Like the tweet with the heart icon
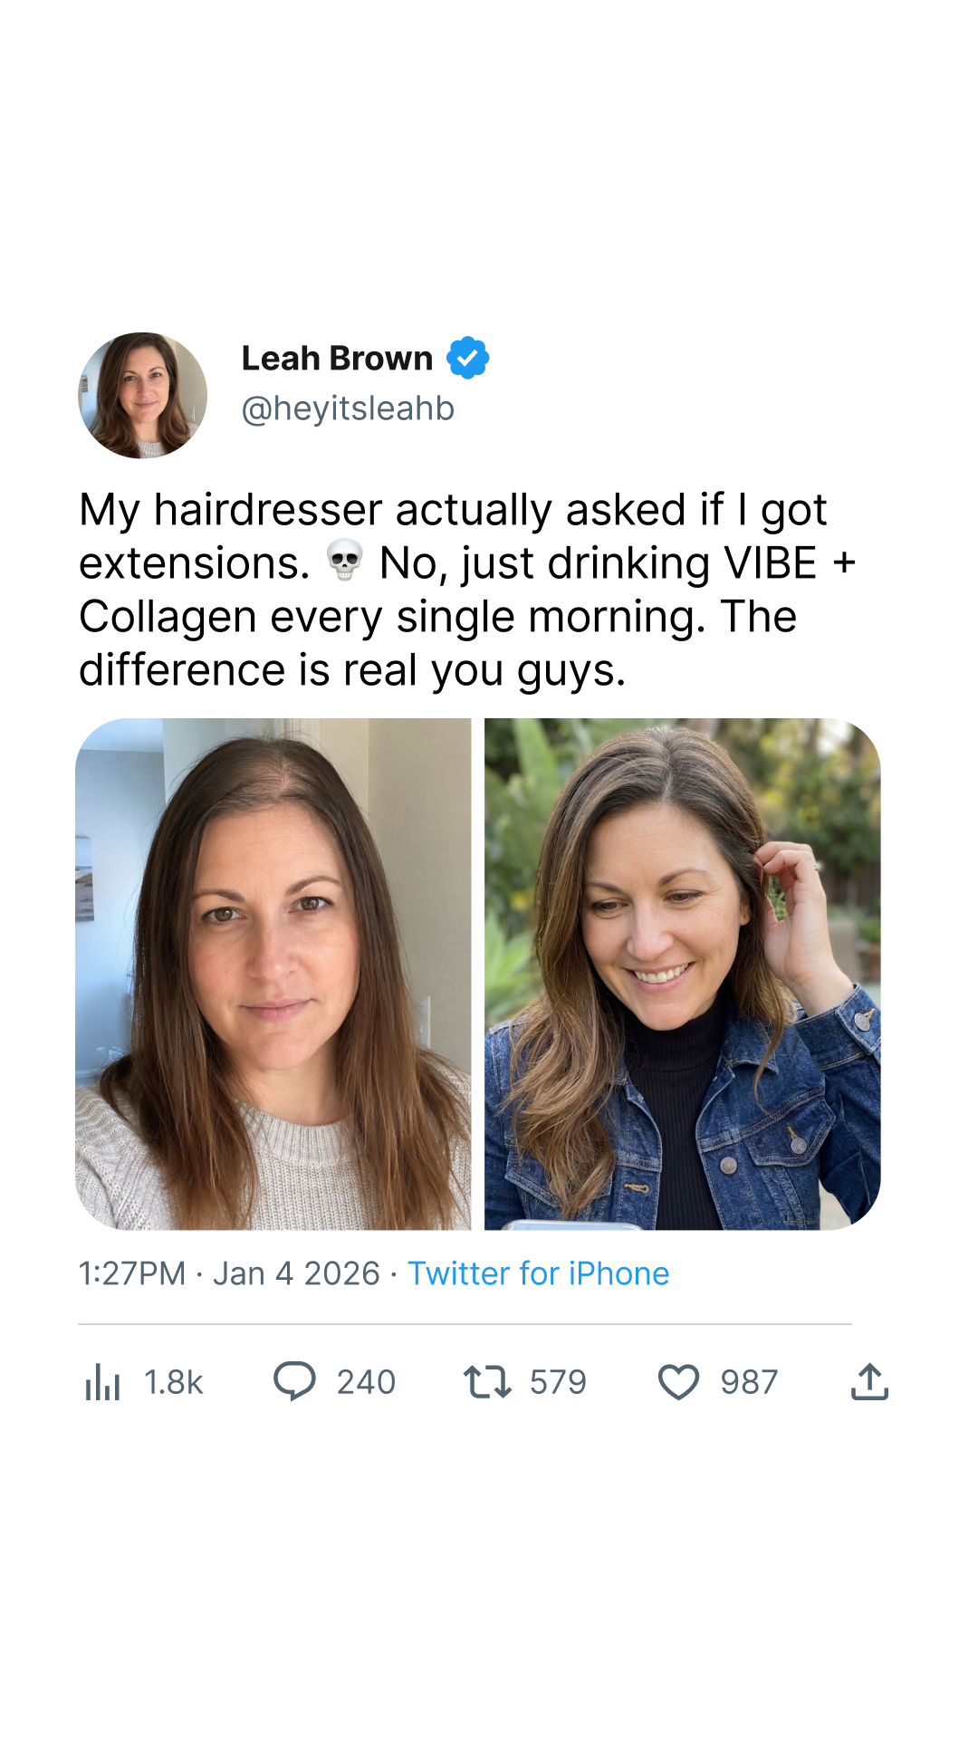This screenshot has height=1739, width=978. (678, 1382)
